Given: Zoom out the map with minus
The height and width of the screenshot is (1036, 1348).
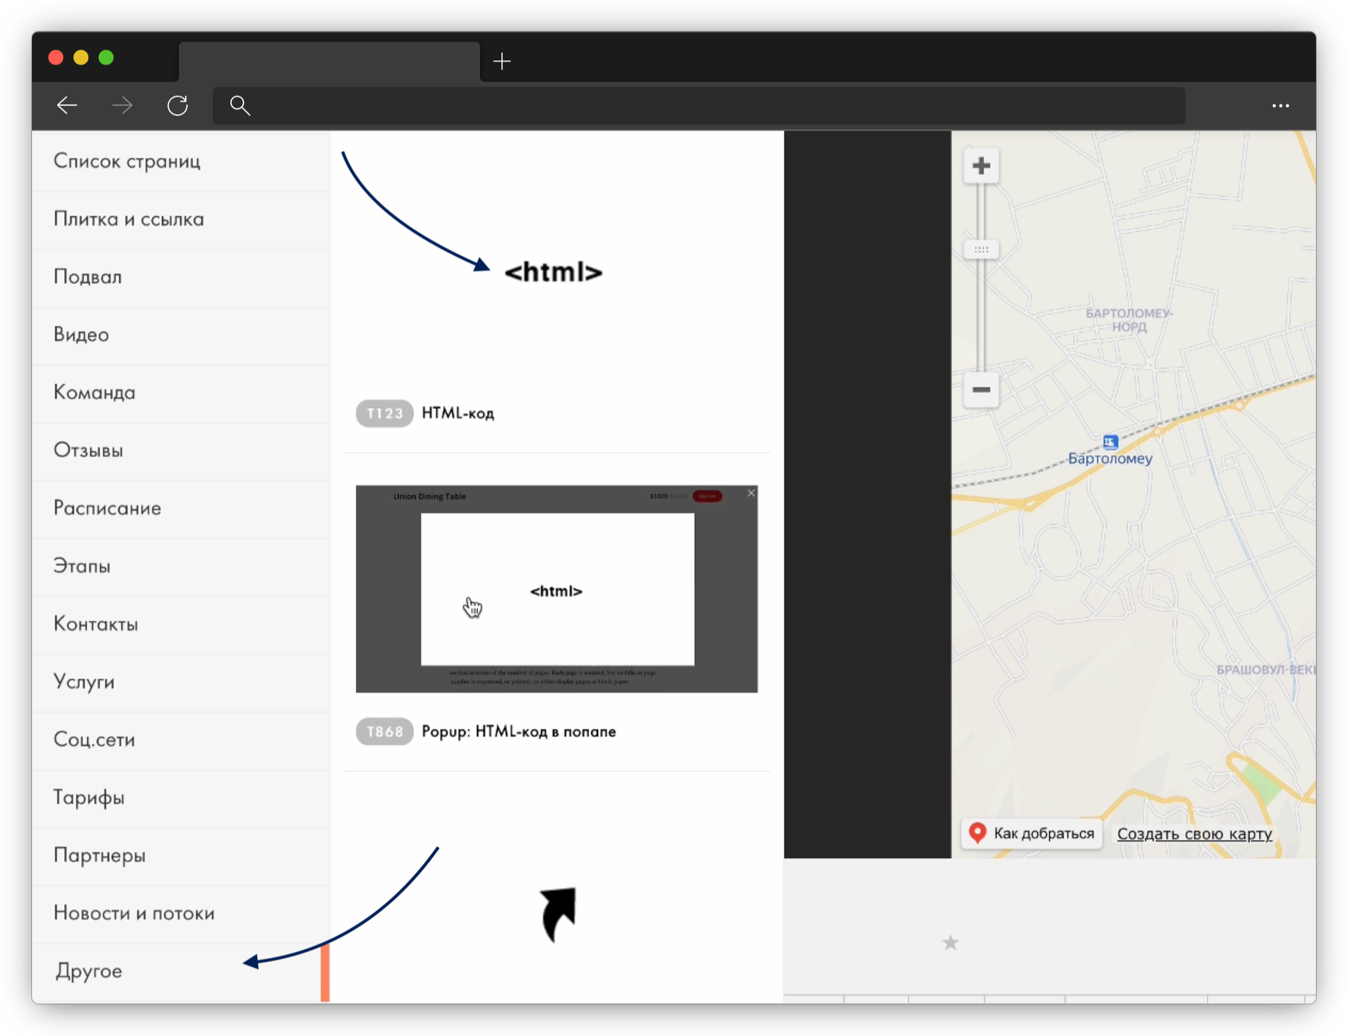Looking at the screenshot, I should pyautogui.click(x=981, y=390).
